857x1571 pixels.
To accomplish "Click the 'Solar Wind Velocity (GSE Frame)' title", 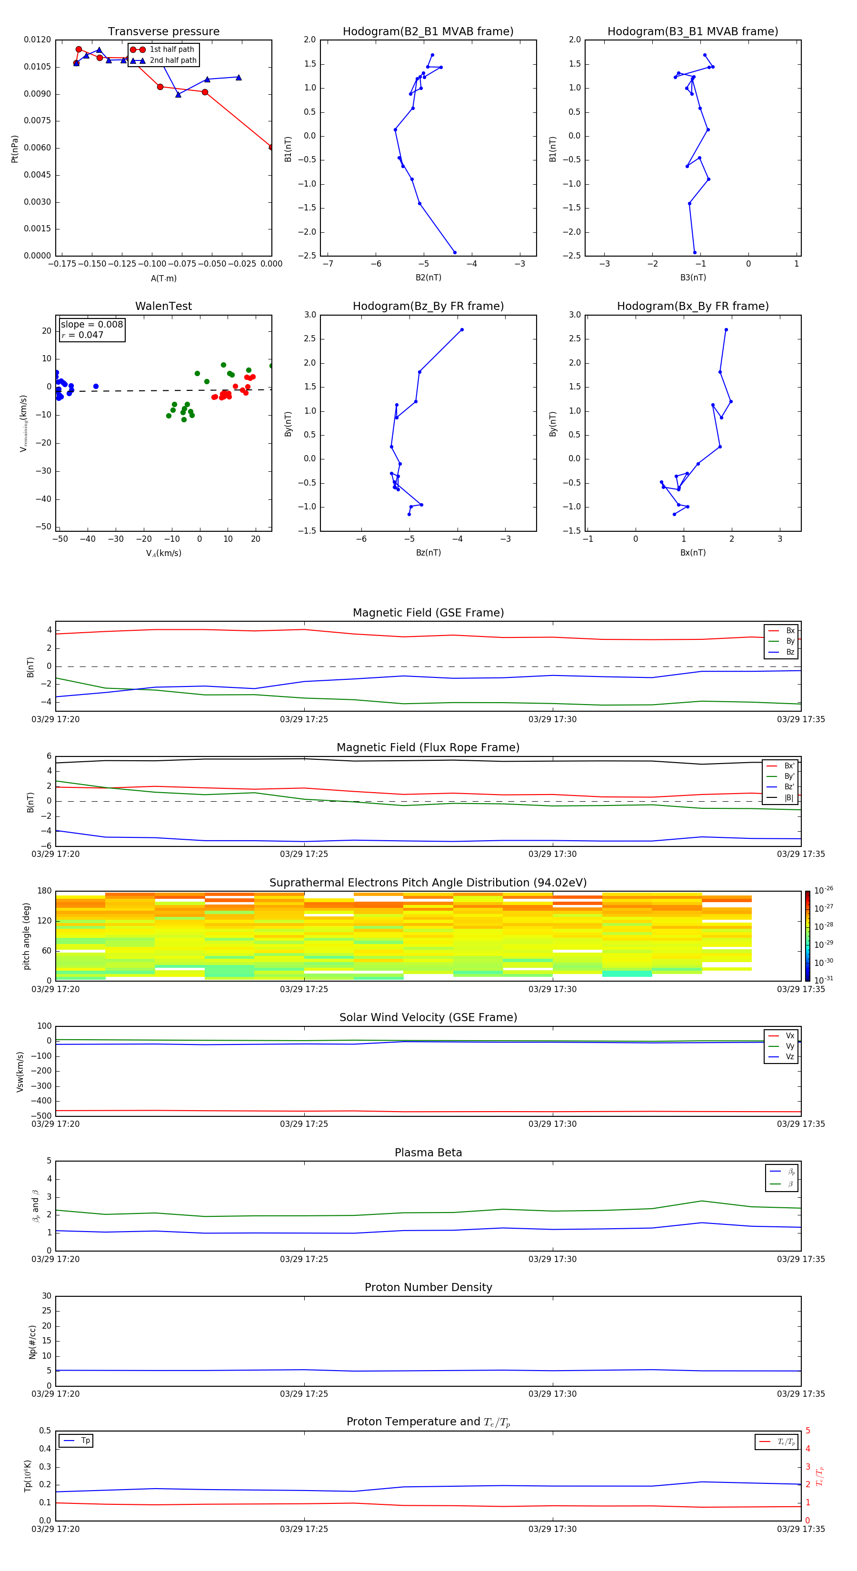I will click(428, 1018).
